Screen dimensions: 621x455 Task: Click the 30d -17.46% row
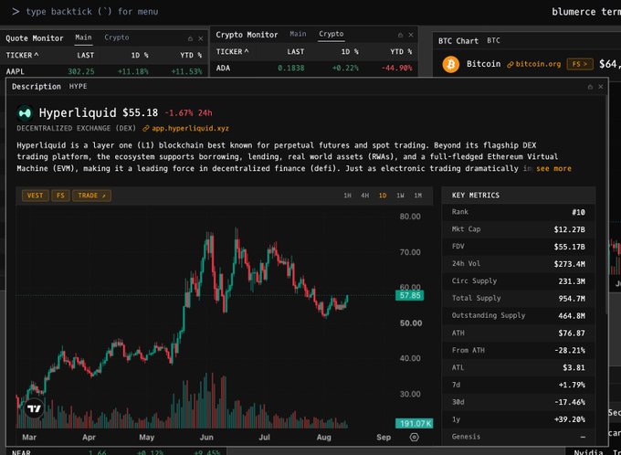[x=519, y=402]
